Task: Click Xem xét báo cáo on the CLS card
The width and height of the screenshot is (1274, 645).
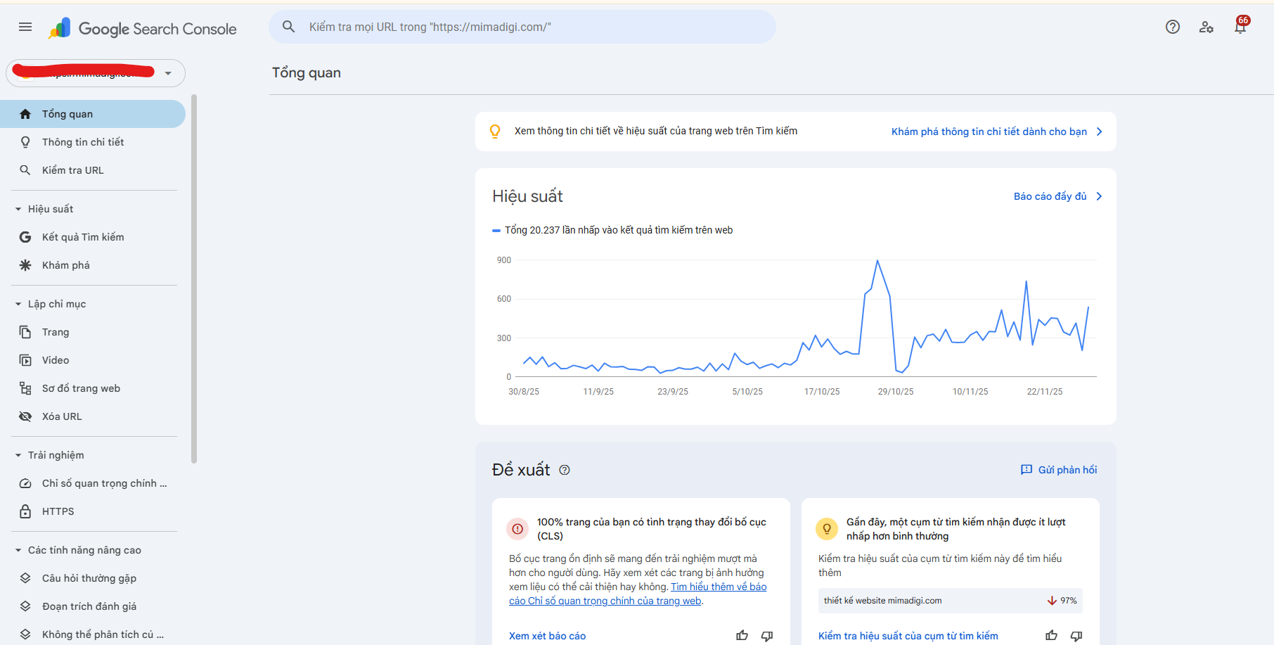Action: 547,635
